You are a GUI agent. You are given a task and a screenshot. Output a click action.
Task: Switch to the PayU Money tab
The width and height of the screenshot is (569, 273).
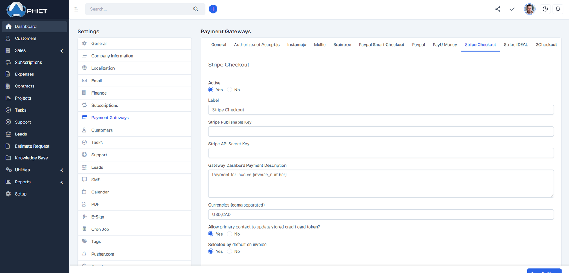coord(445,45)
